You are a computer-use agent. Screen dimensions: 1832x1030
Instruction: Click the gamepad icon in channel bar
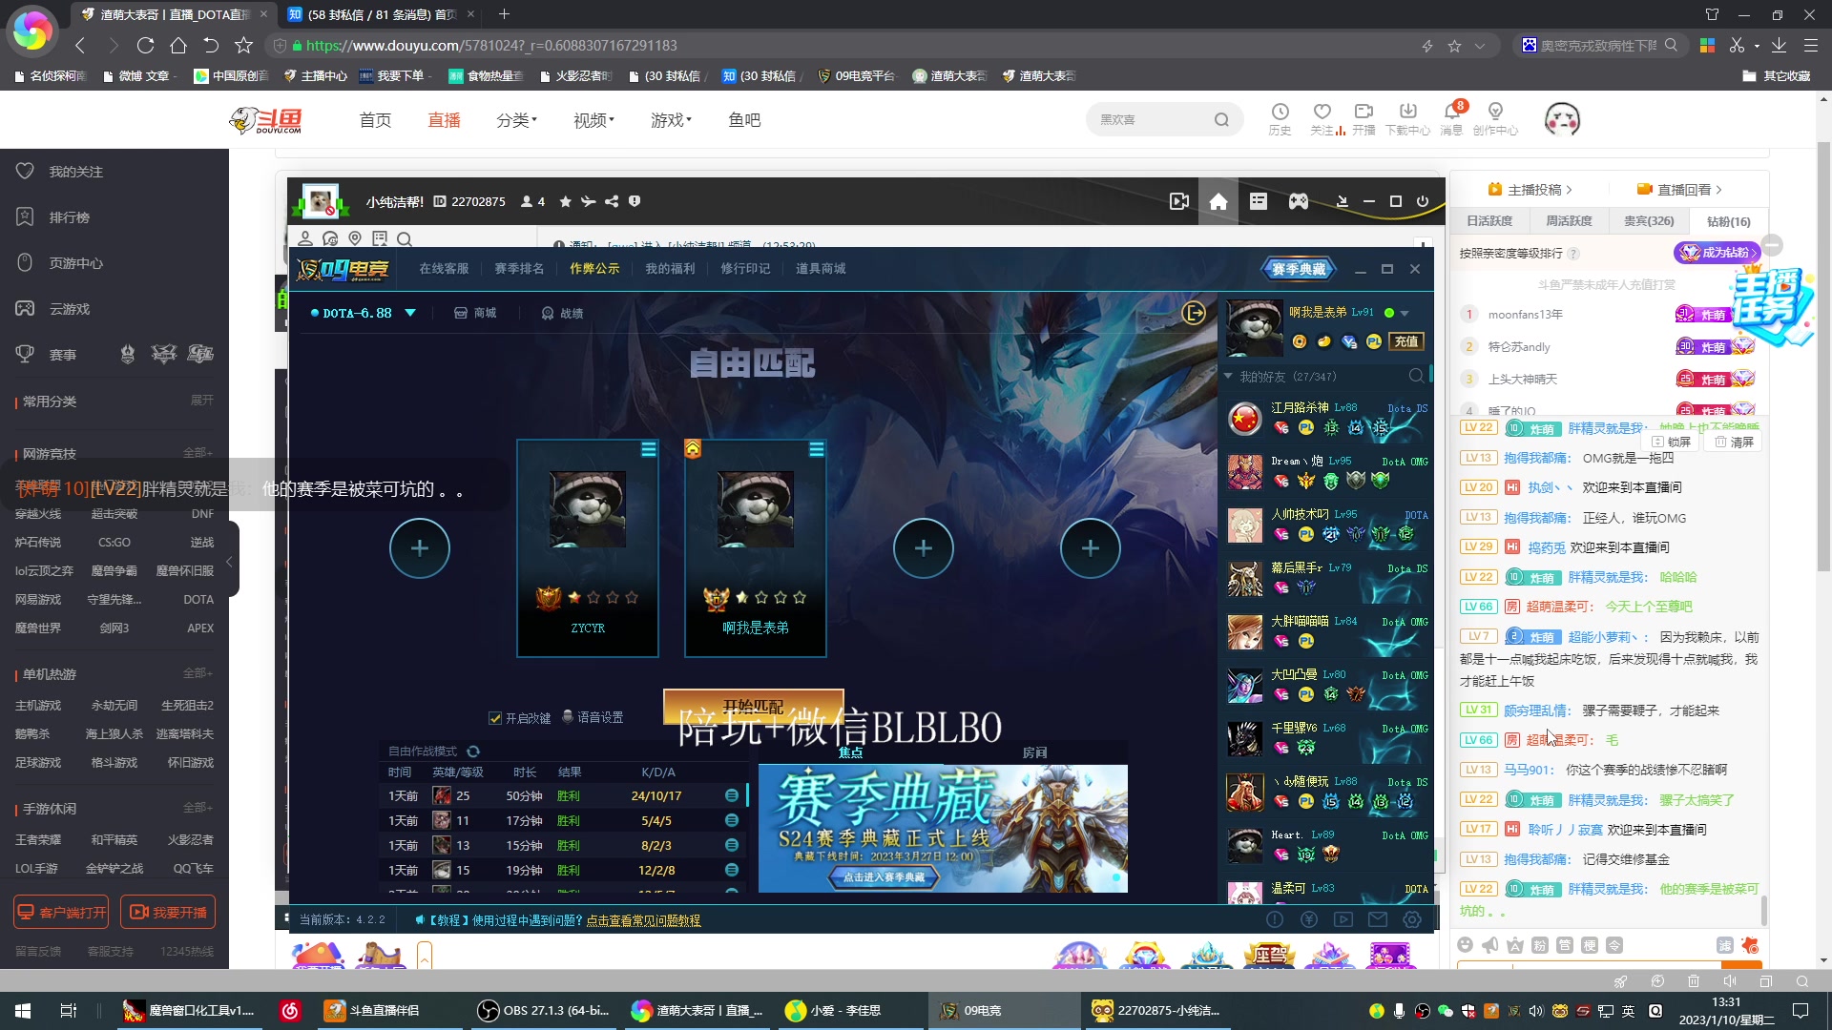[1299, 201]
